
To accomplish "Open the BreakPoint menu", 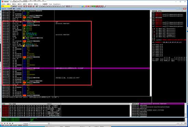I will pyautogui.click(x=57, y=4).
